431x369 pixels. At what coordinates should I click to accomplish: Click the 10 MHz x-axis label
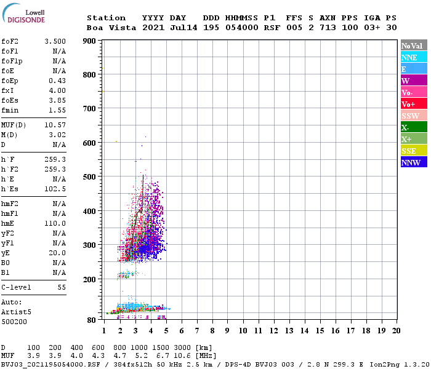[x=243, y=331]
